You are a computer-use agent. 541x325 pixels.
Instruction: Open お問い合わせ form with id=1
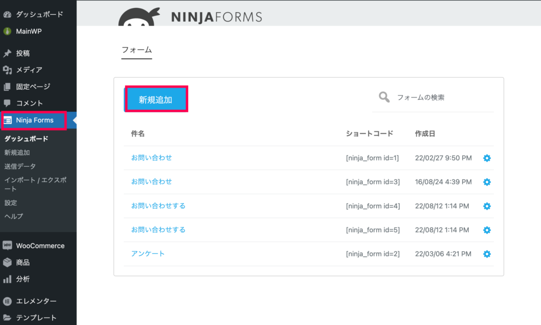[x=151, y=158]
